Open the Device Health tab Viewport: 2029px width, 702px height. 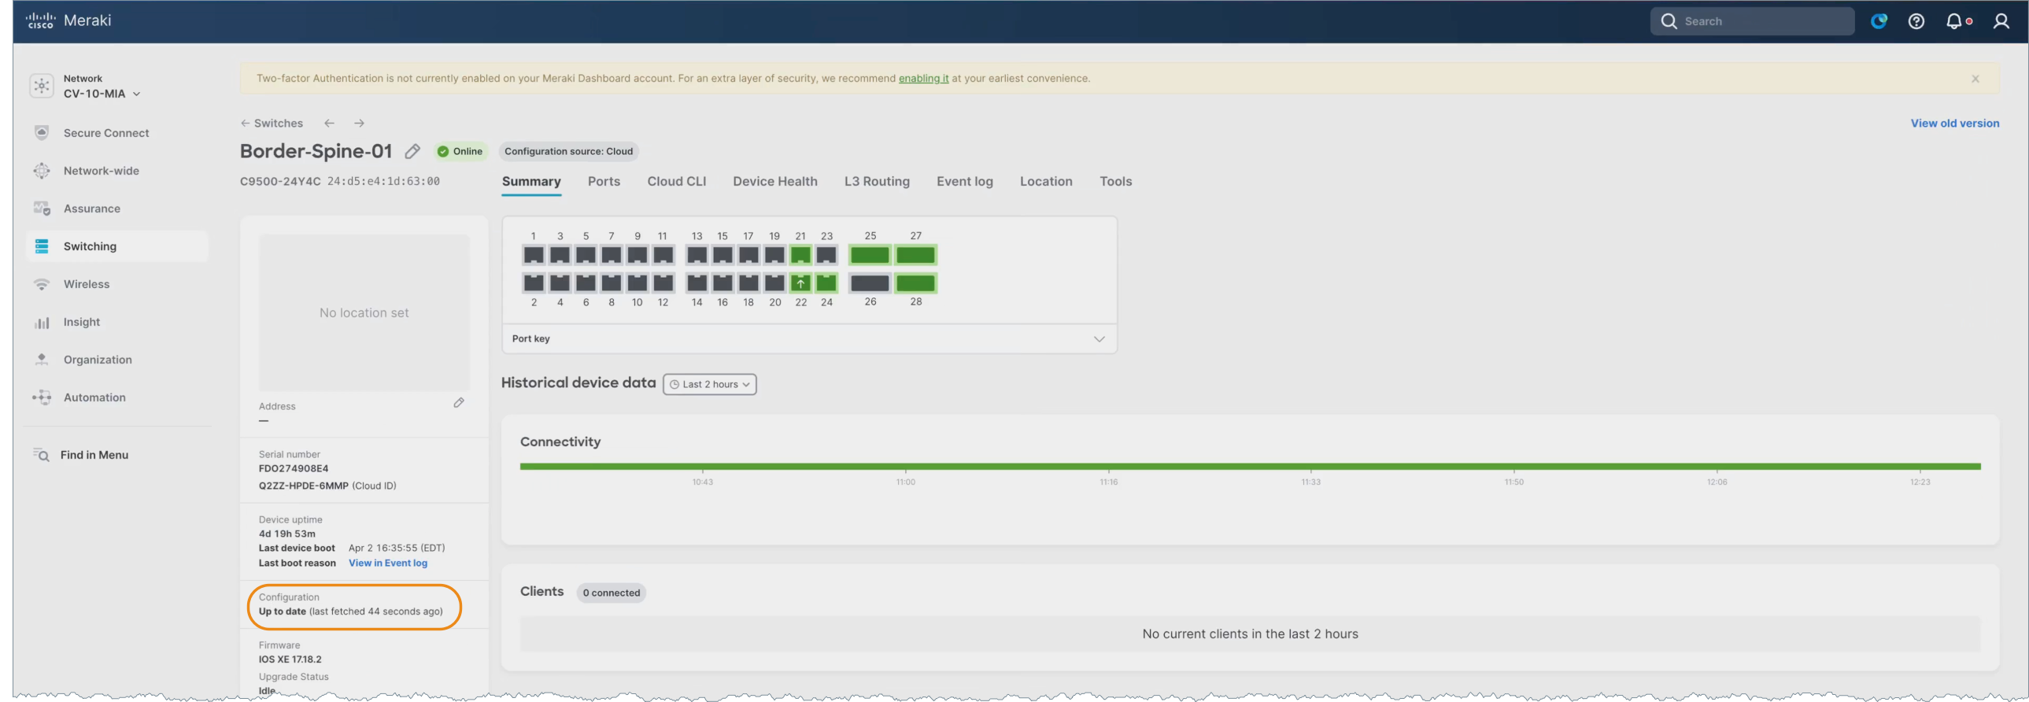(775, 182)
